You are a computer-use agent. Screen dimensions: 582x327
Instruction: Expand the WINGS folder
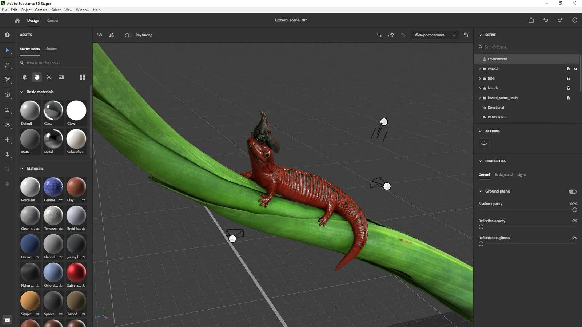click(480, 69)
